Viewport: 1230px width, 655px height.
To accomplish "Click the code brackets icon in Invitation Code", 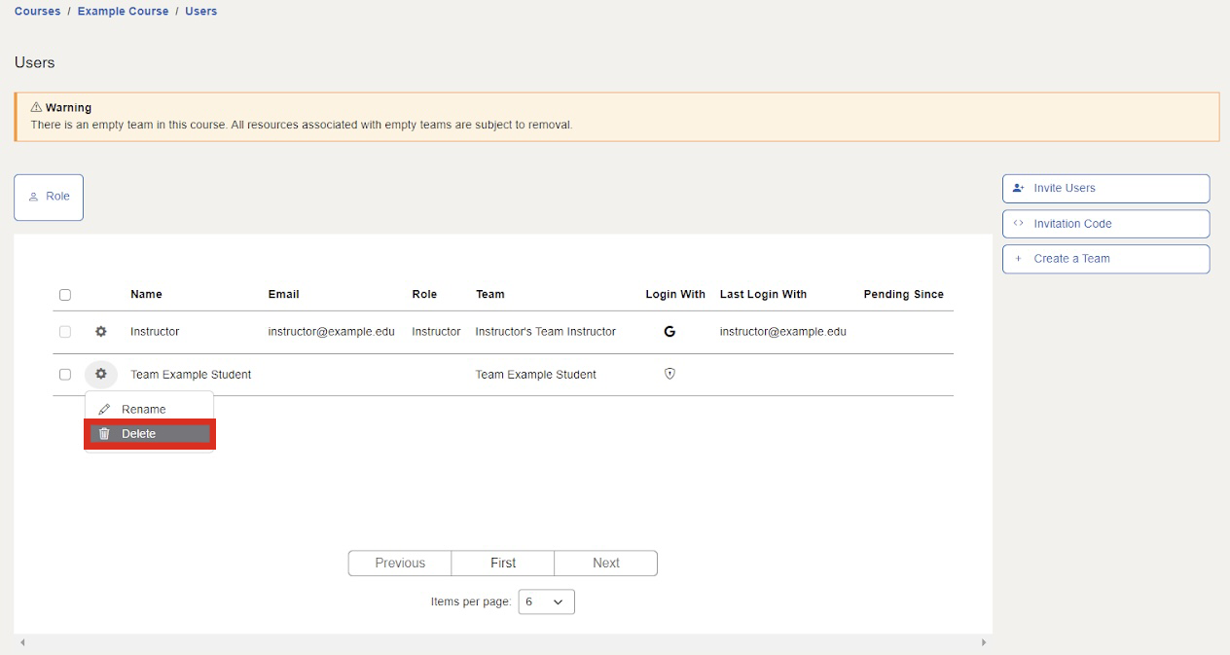I will click(x=1019, y=223).
